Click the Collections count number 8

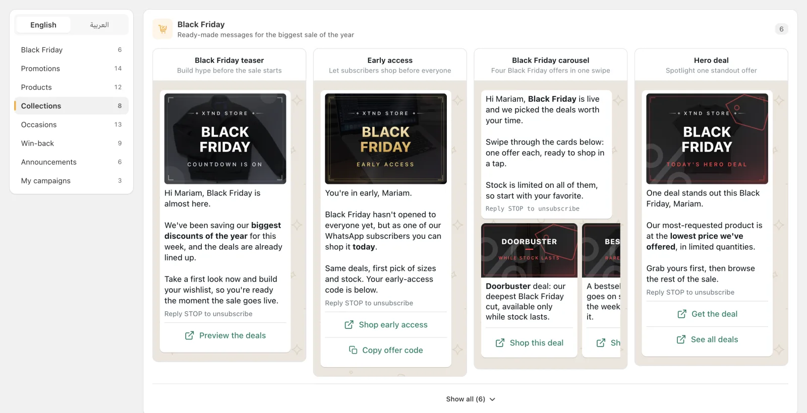pyautogui.click(x=120, y=106)
